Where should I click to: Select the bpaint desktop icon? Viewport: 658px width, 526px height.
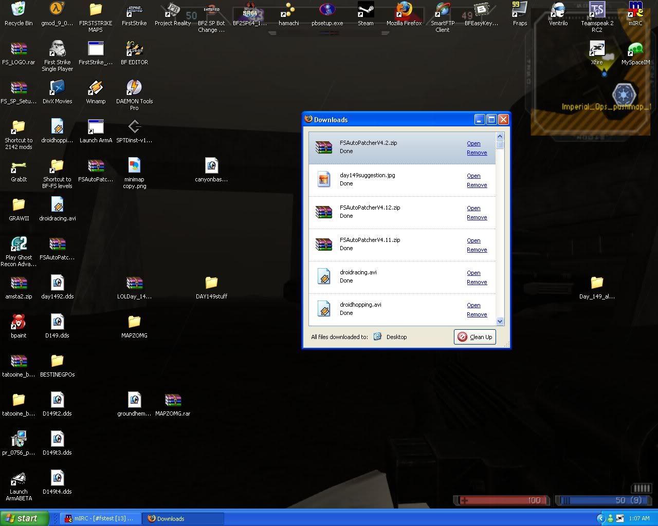(19, 326)
